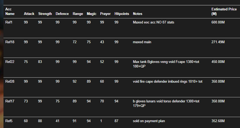Click the Defence column header

pyautogui.click(x=62, y=14)
